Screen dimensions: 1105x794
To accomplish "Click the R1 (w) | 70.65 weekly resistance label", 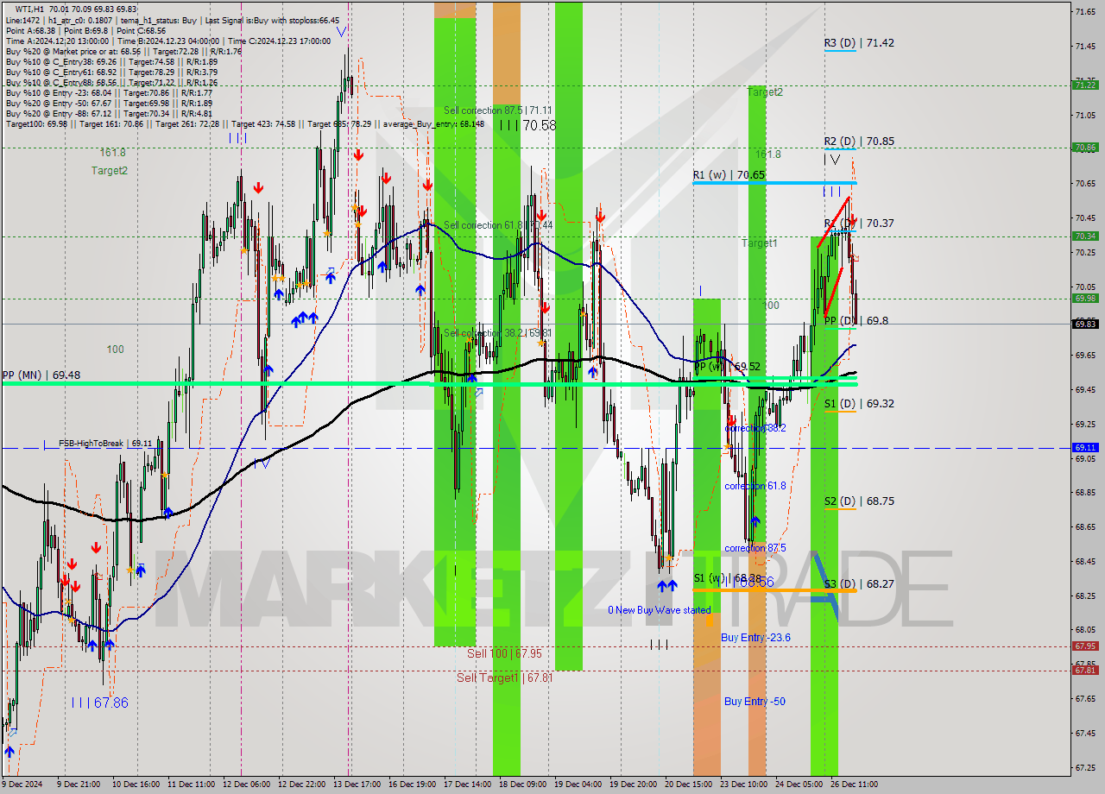I will click(729, 174).
